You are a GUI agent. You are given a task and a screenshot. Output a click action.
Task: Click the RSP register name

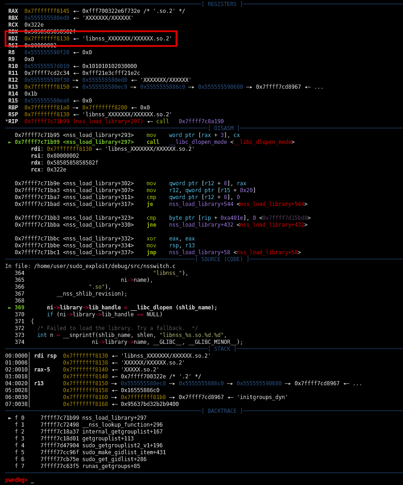[x=13, y=114]
